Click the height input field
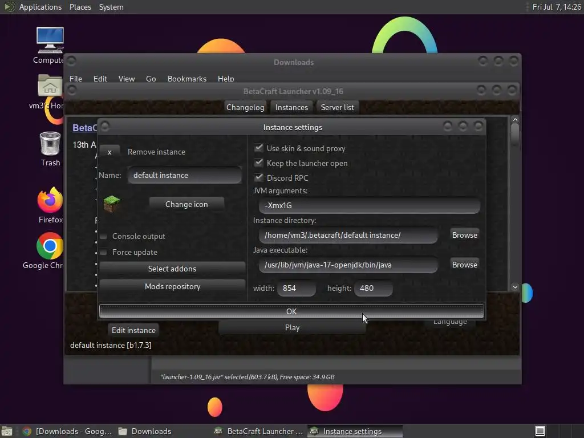 click(x=374, y=288)
